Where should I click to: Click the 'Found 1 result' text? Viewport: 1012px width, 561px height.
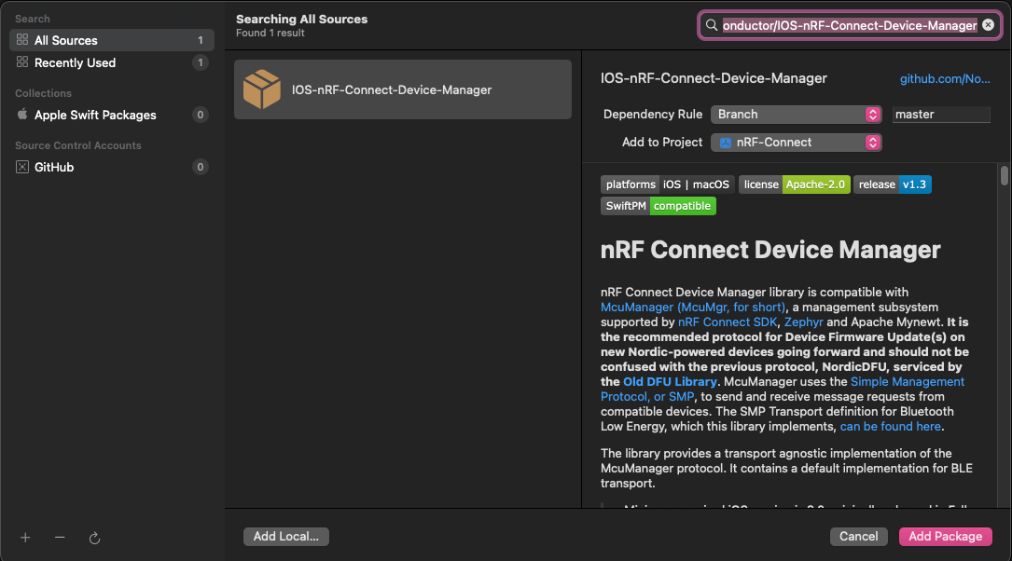click(x=270, y=33)
